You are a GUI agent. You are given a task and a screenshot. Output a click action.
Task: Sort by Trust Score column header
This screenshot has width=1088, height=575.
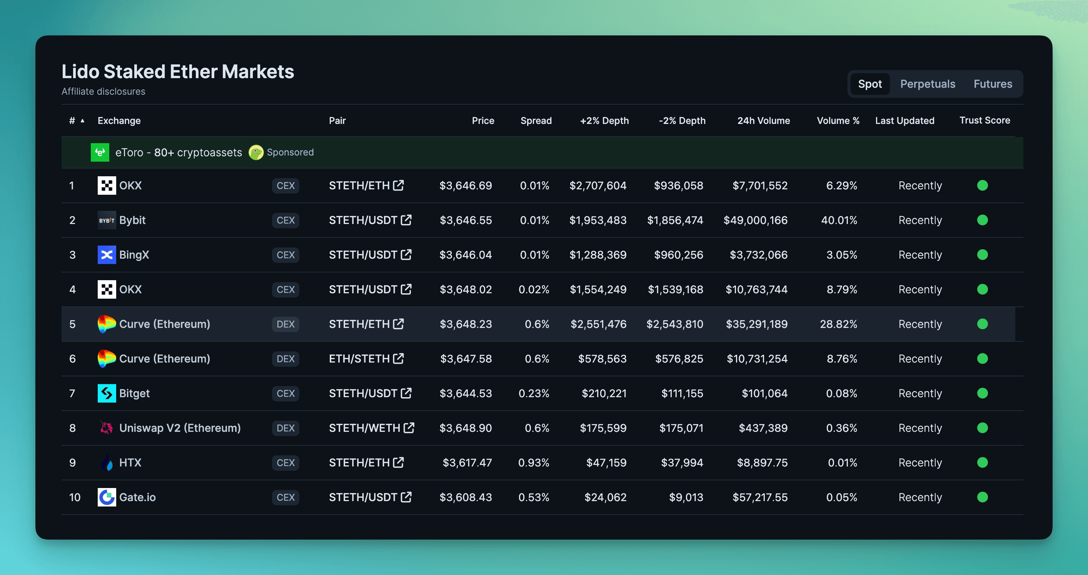point(985,120)
